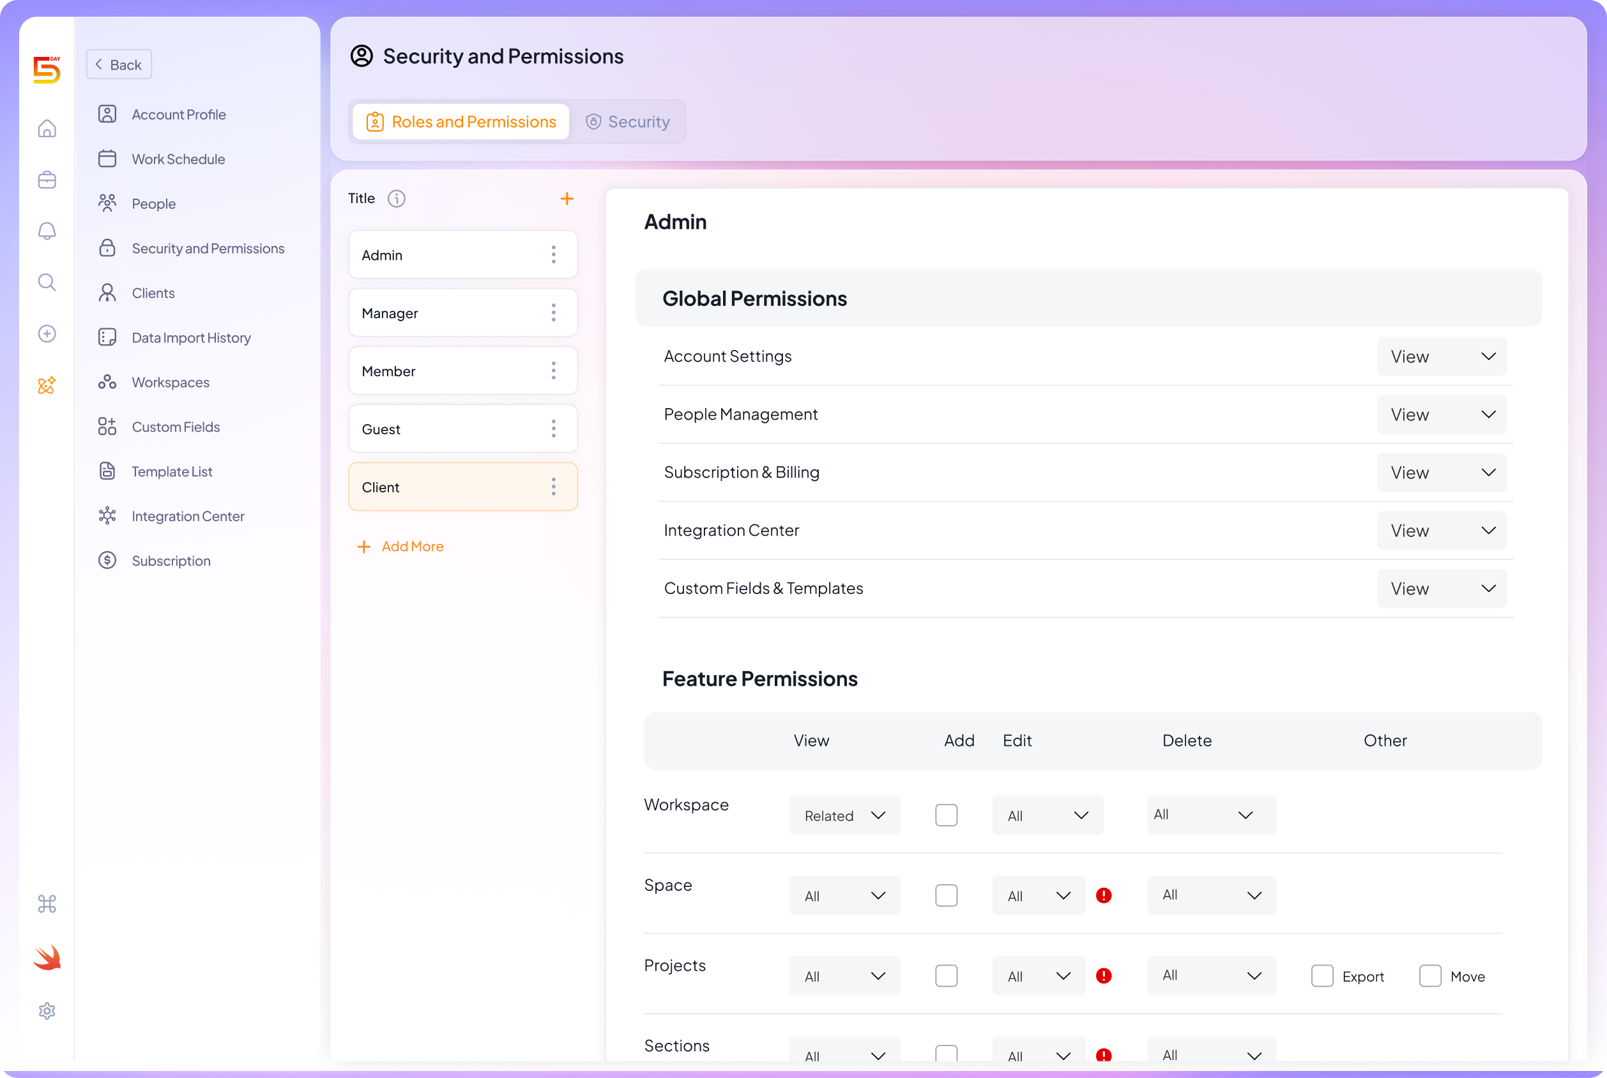Click the settings gear at bottom left
Image resolution: width=1607 pixels, height=1078 pixels.
pos(47,1010)
